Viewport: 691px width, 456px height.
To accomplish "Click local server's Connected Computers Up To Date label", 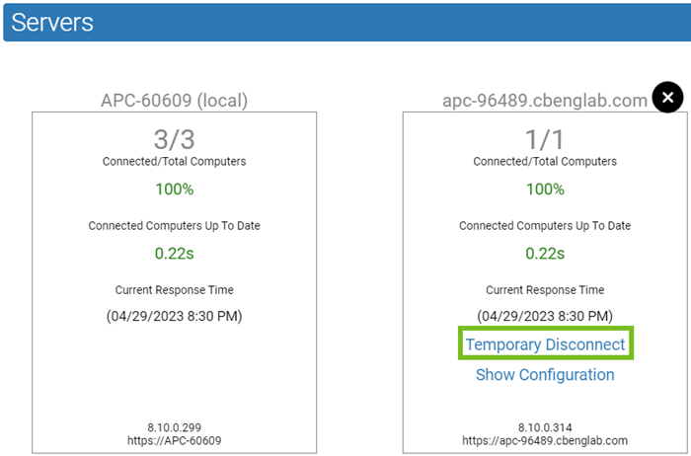I will (174, 225).
